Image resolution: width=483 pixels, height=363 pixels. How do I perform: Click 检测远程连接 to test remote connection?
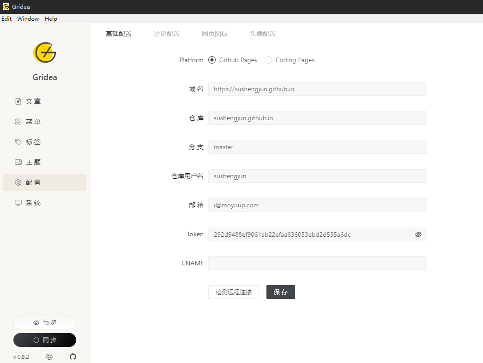click(233, 292)
